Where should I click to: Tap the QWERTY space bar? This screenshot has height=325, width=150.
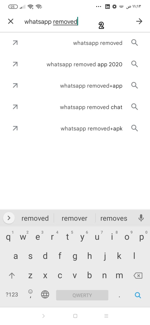tap(82, 295)
